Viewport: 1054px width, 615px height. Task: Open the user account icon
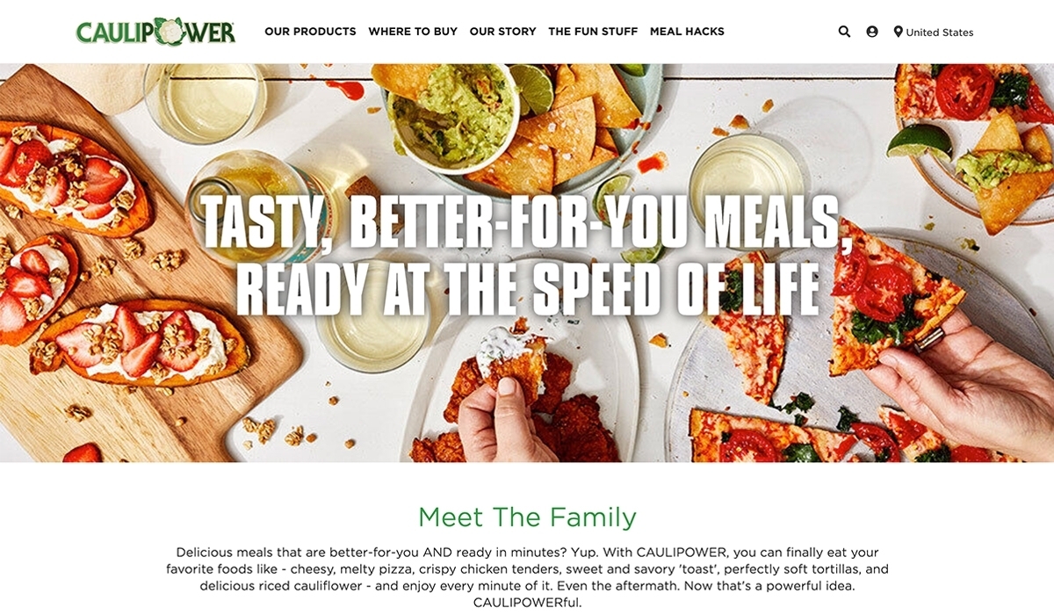tap(872, 32)
